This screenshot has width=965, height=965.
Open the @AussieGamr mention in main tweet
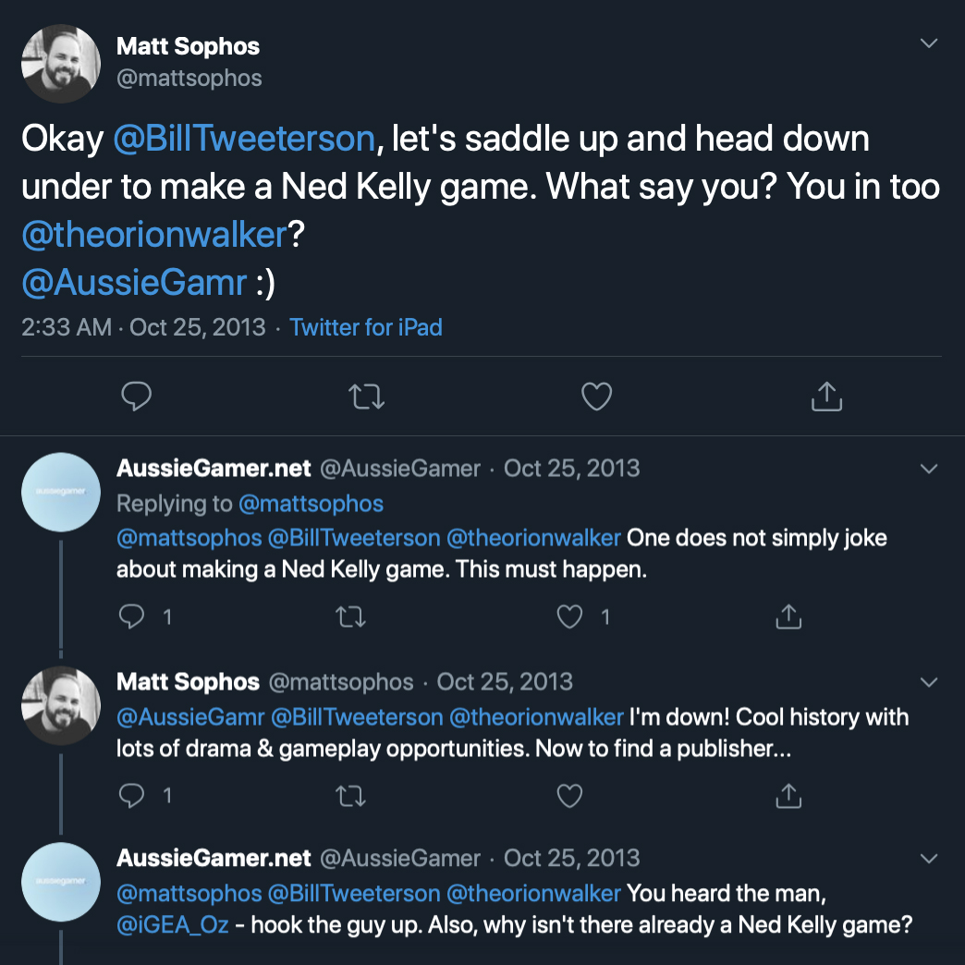point(134,282)
